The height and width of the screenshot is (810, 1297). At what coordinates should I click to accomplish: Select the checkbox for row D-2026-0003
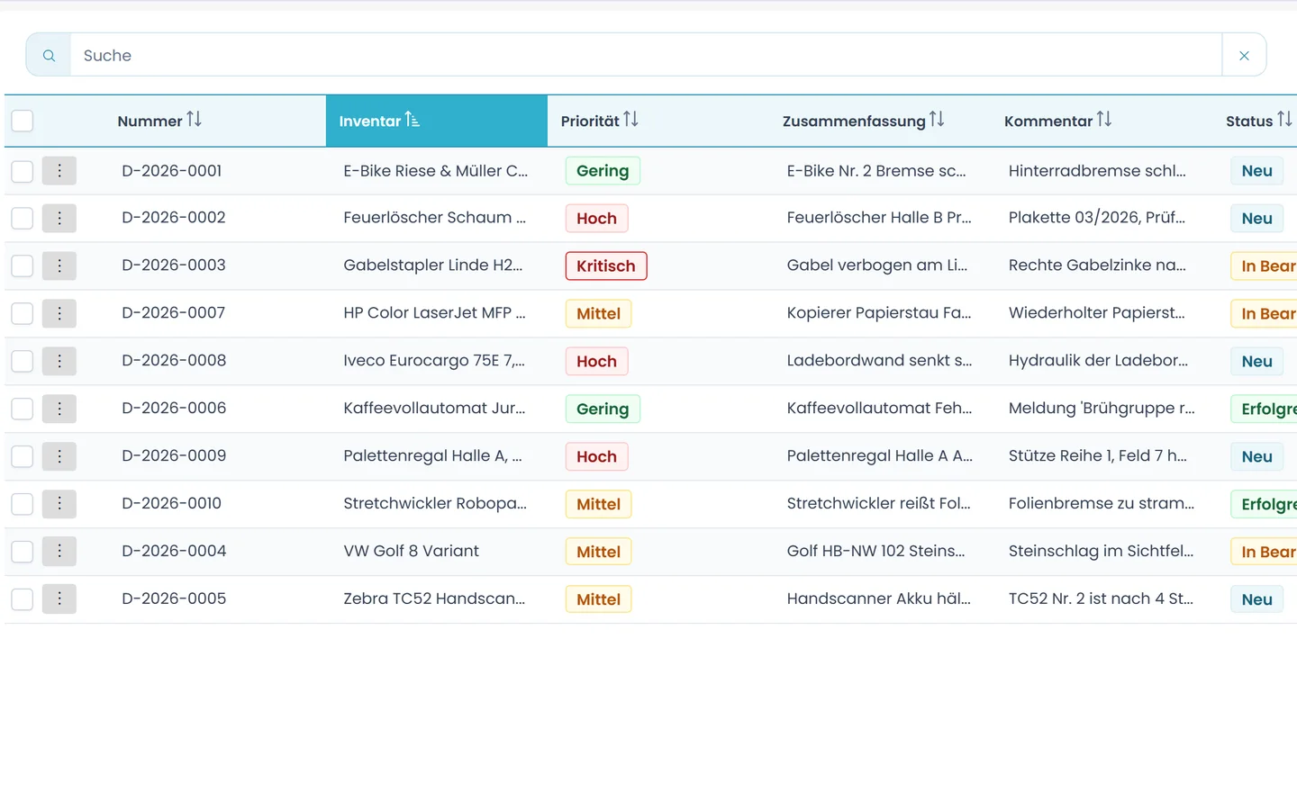(23, 266)
